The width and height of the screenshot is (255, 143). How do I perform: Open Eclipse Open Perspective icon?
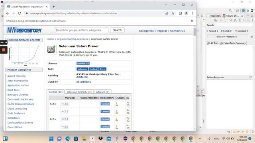coord(237,11)
